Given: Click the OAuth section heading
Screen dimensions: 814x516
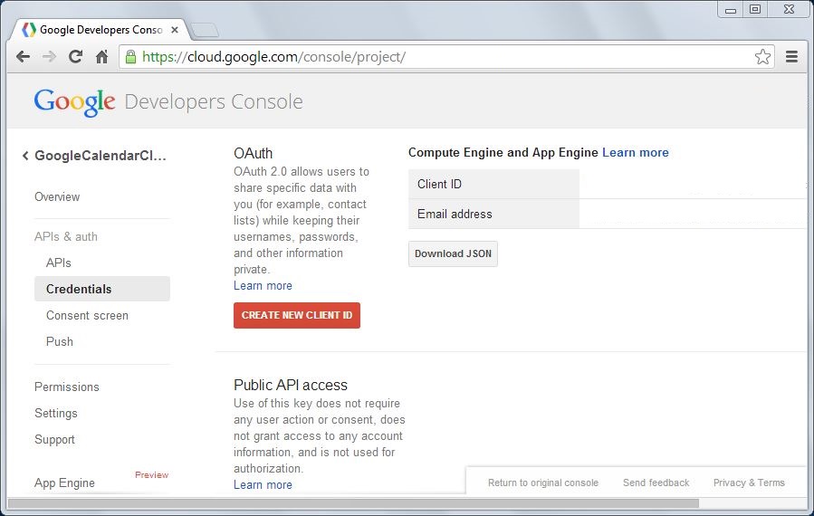Looking at the screenshot, I should (253, 153).
